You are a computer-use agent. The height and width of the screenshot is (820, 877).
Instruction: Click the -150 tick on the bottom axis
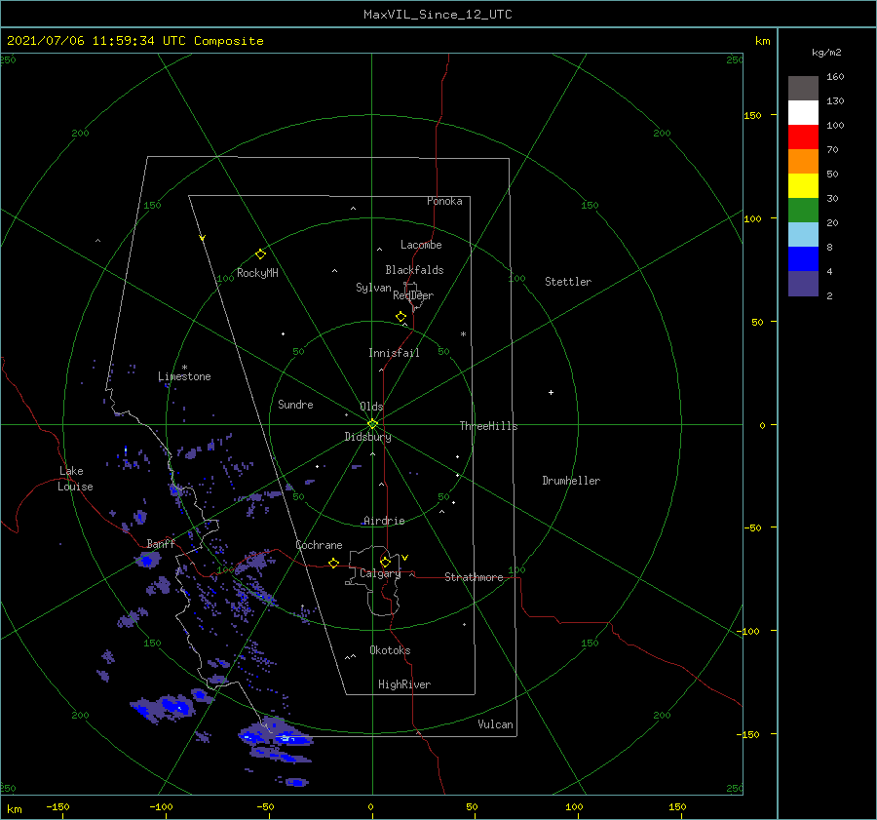57,807
